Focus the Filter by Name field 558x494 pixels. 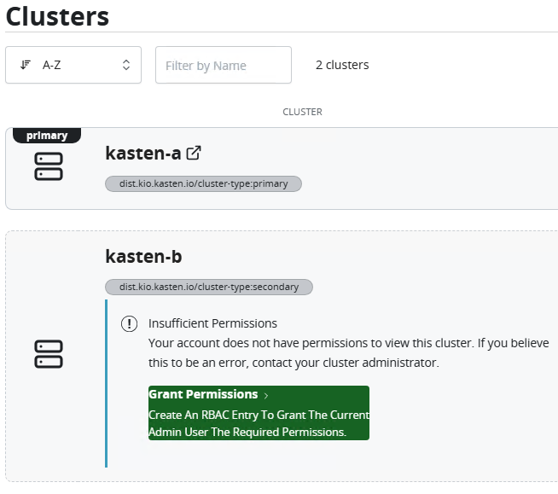click(x=223, y=65)
